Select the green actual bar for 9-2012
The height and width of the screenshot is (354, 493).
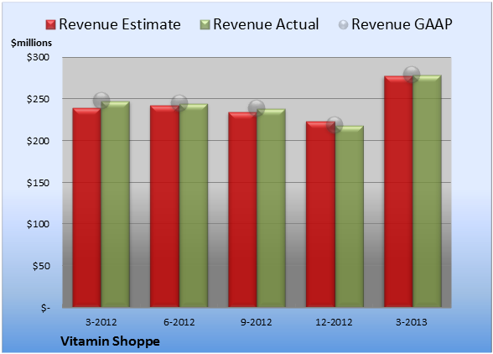271,208
